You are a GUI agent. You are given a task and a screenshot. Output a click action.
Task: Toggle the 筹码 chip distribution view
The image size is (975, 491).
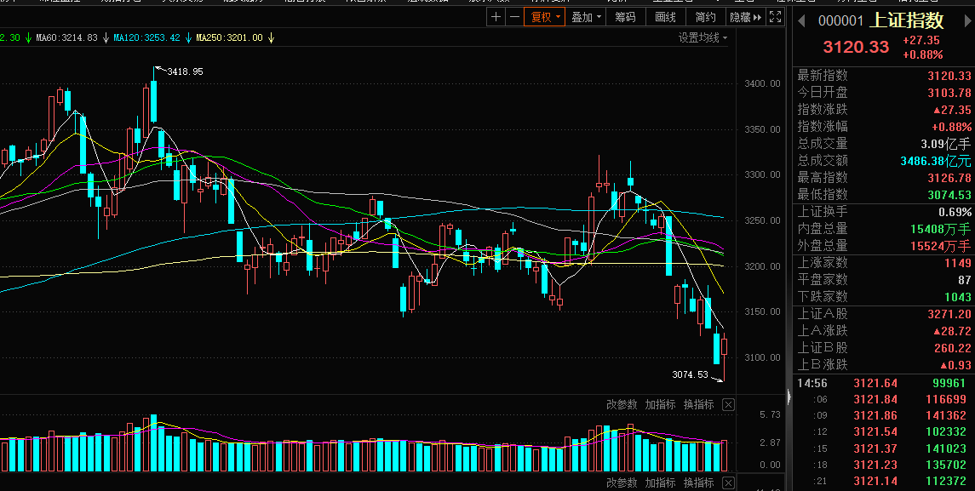(x=625, y=17)
